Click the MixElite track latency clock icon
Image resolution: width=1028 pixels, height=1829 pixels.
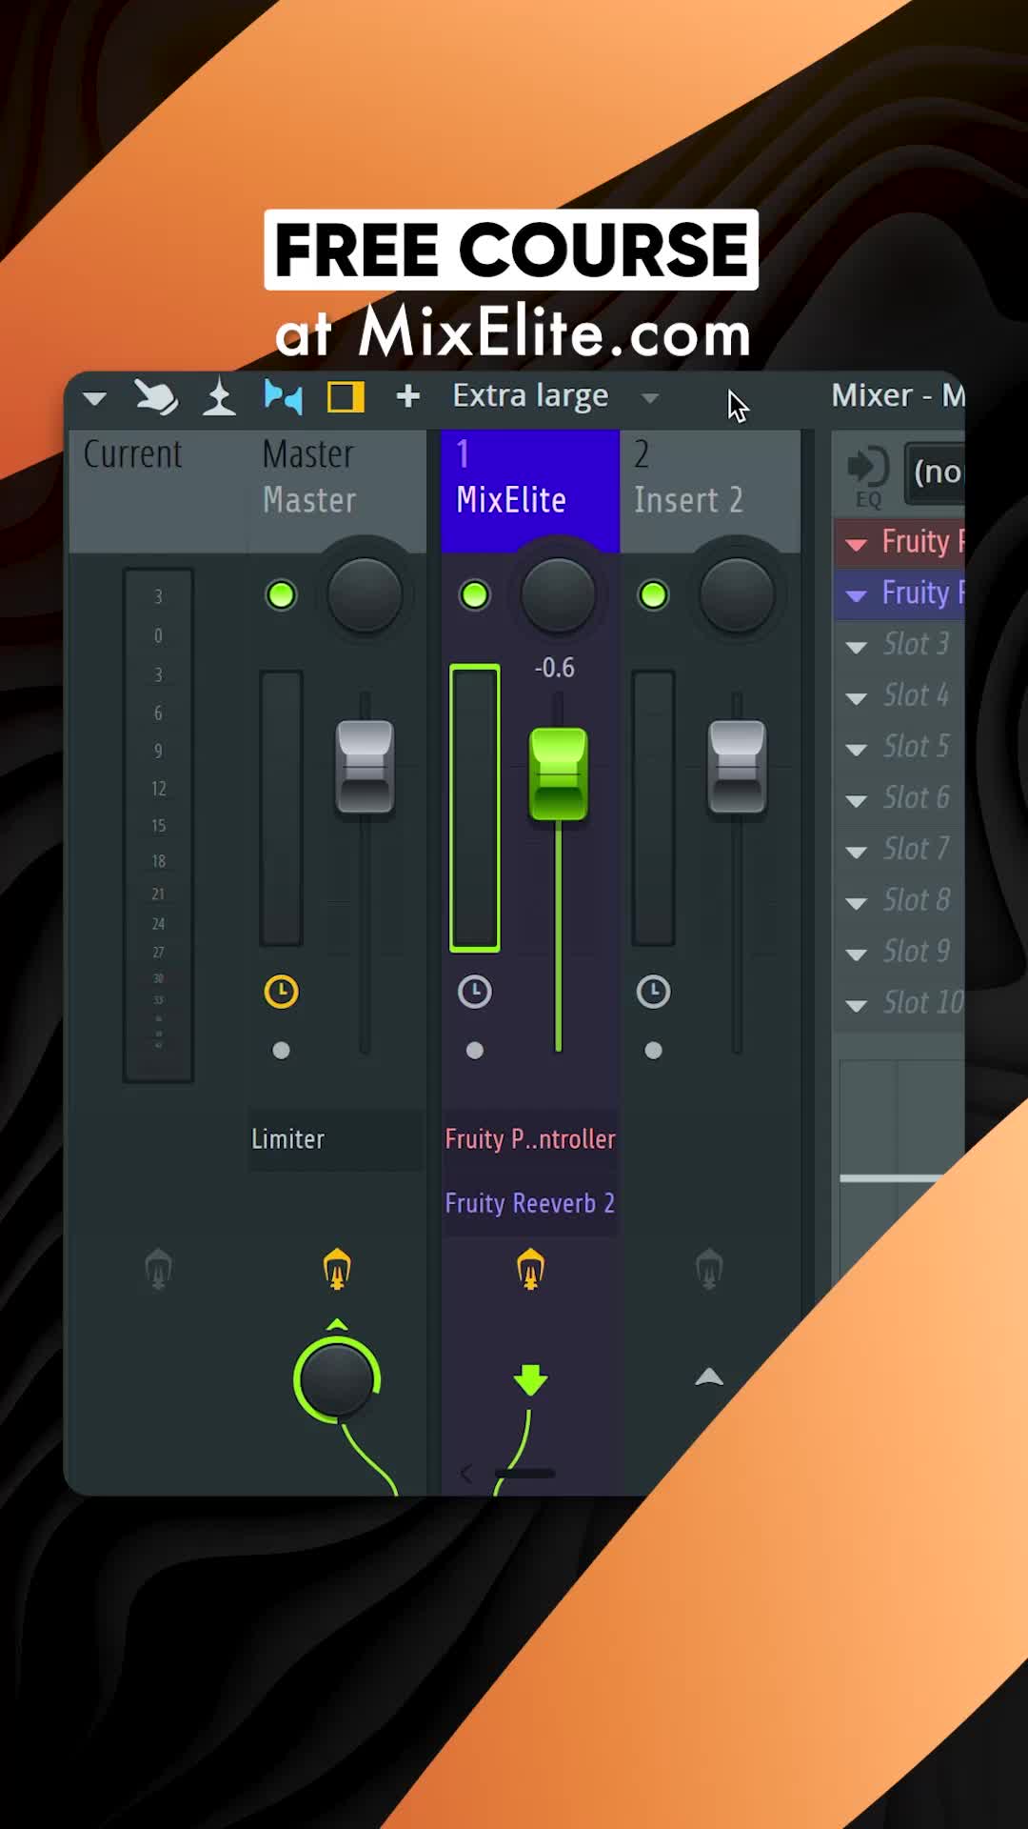(475, 992)
